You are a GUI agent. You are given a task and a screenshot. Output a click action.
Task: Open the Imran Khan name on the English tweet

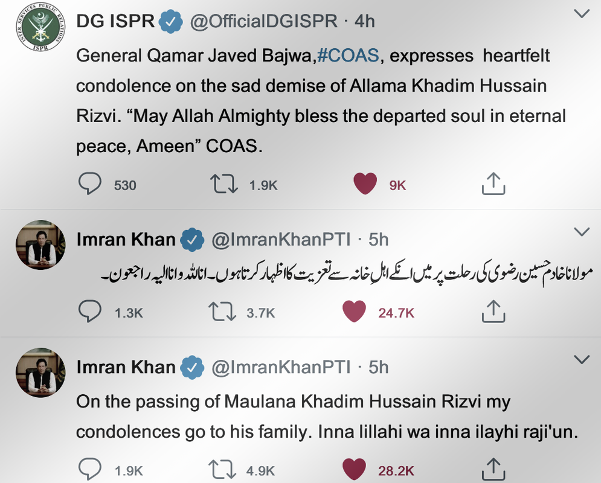(x=126, y=367)
